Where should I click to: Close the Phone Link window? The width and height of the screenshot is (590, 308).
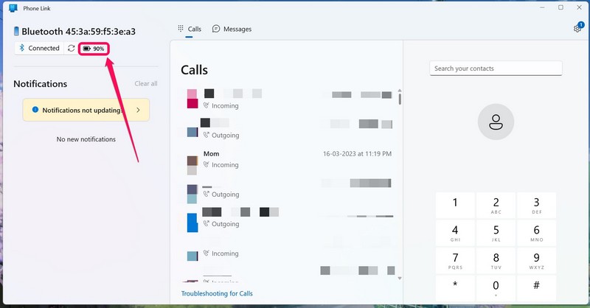[x=579, y=7]
